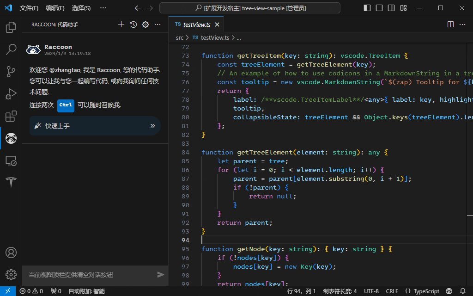The image size is (473, 296).
Task: Toggle the bottom panel layout button
Action: pyautogui.click(x=379, y=8)
